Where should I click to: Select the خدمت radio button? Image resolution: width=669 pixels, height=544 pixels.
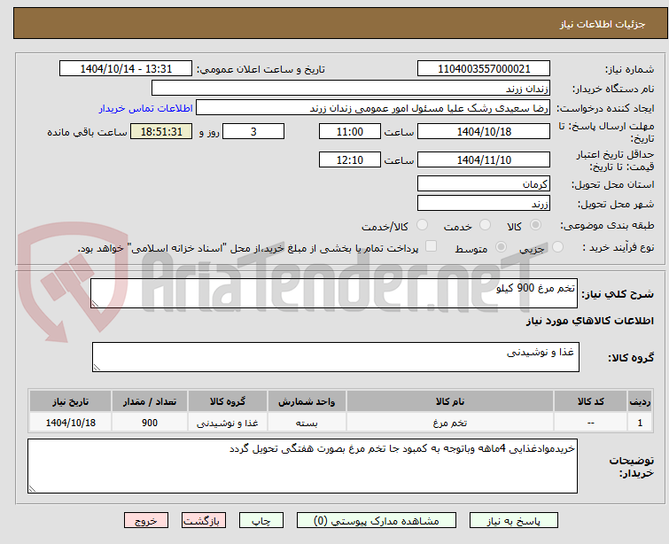(x=485, y=225)
